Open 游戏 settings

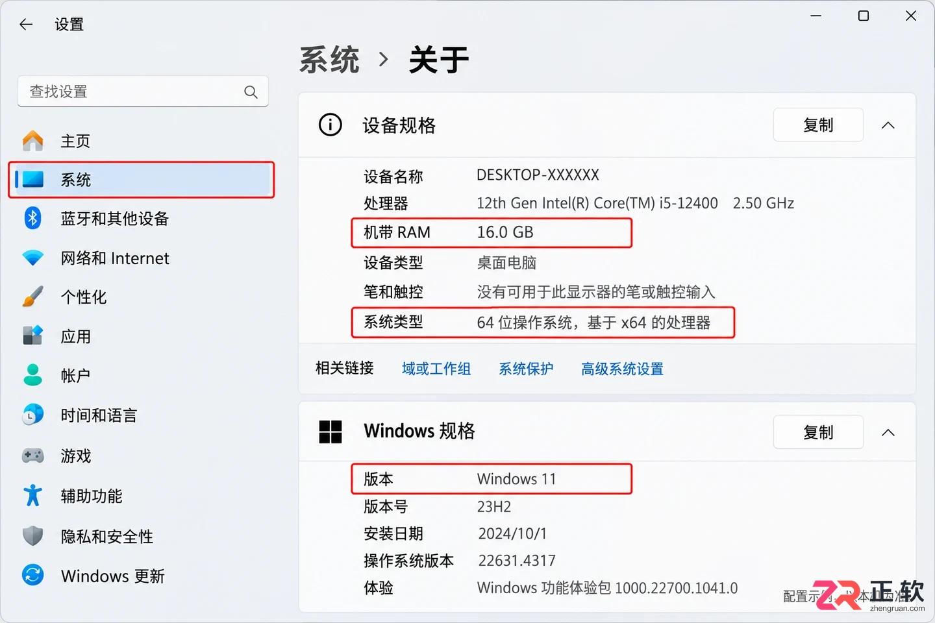[142, 456]
